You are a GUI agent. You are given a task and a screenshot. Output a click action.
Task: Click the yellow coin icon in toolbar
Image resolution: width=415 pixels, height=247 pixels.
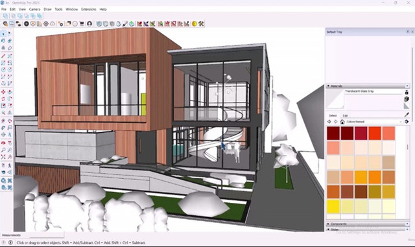click(x=195, y=24)
